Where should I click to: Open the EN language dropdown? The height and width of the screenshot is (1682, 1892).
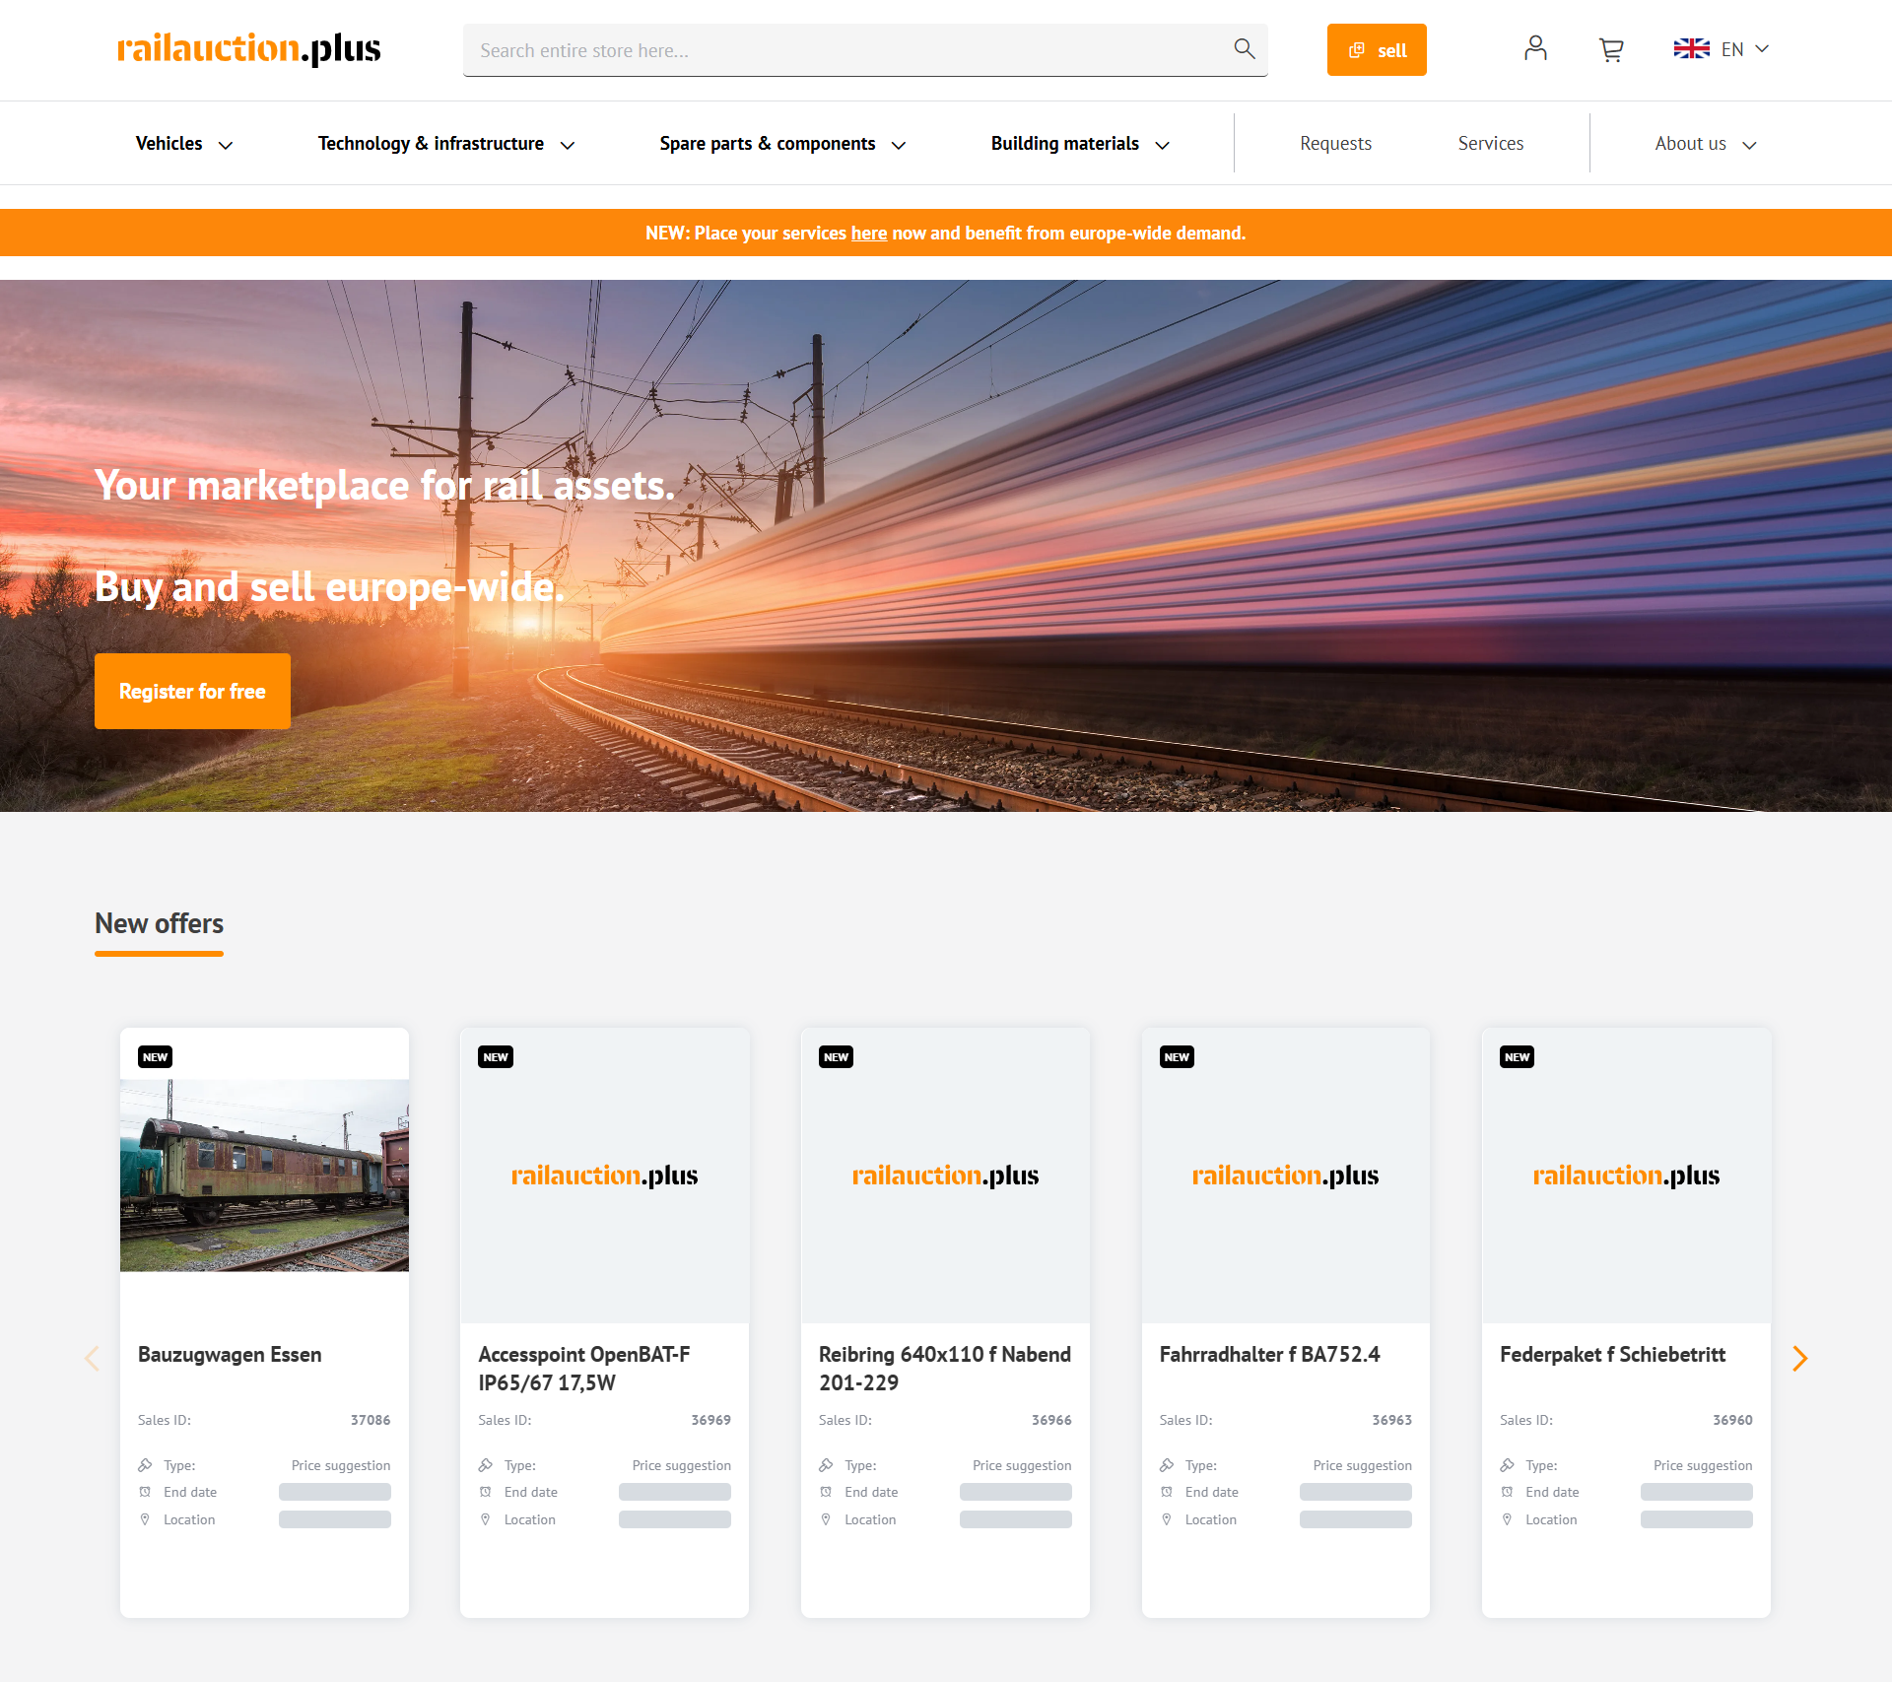[1745, 49]
